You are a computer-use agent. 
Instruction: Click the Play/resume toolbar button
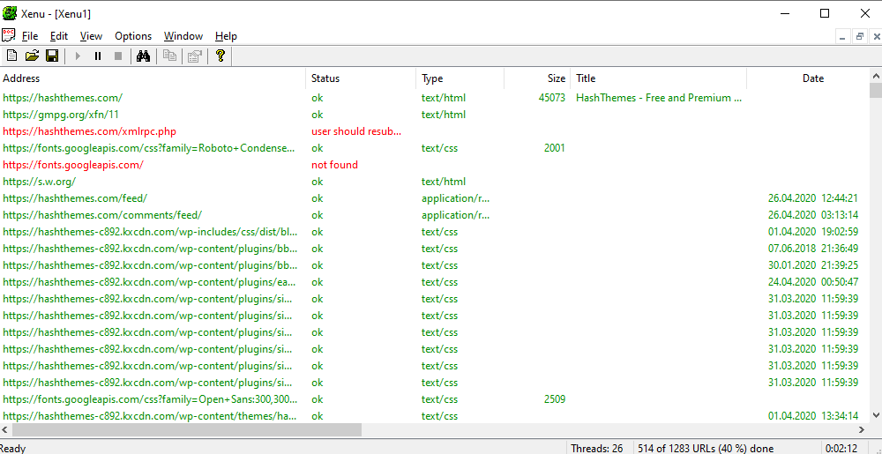[x=78, y=56]
